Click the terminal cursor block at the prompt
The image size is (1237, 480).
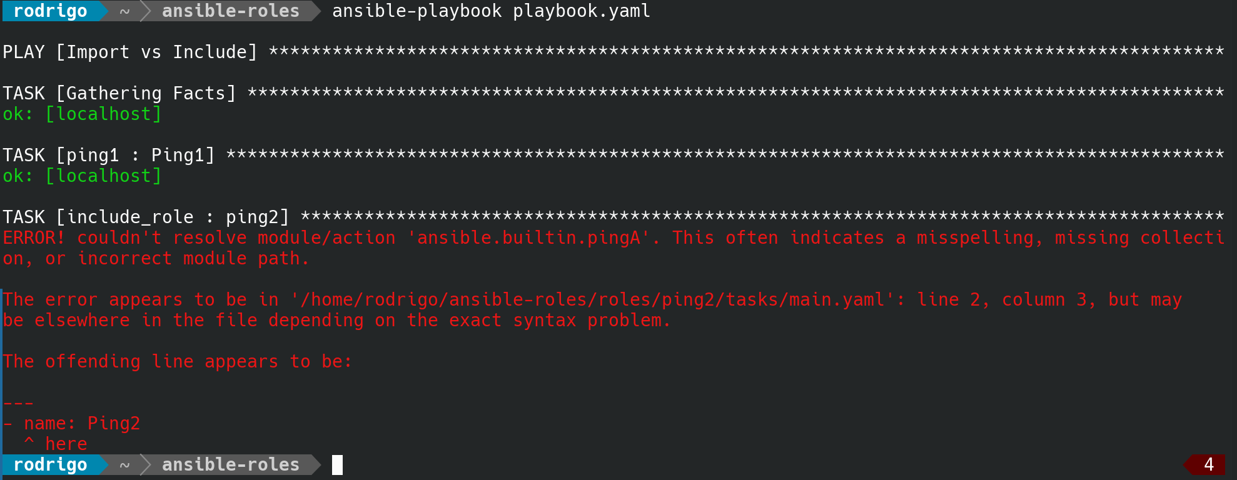(337, 464)
